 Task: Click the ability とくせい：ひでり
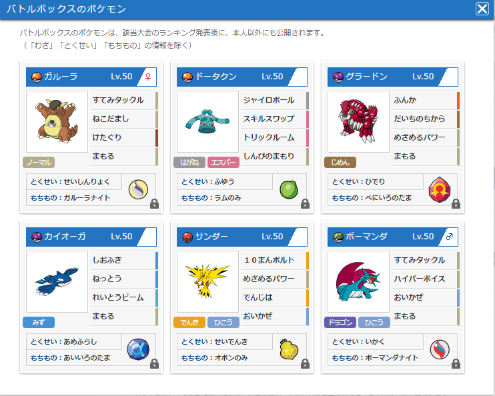[376, 182]
